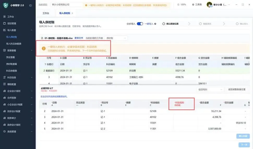Open the 借贷两列 dropdown
Image resolution: width=253 pixels, height=149 pixels.
210,90
